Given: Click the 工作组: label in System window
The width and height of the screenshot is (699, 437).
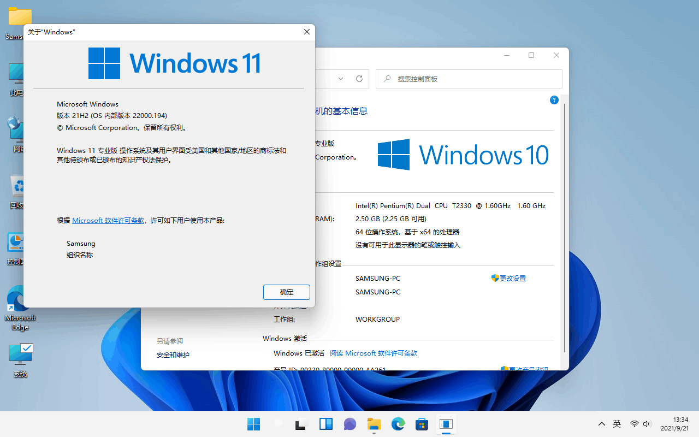Looking at the screenshot, I should click(x=284, y=320).
